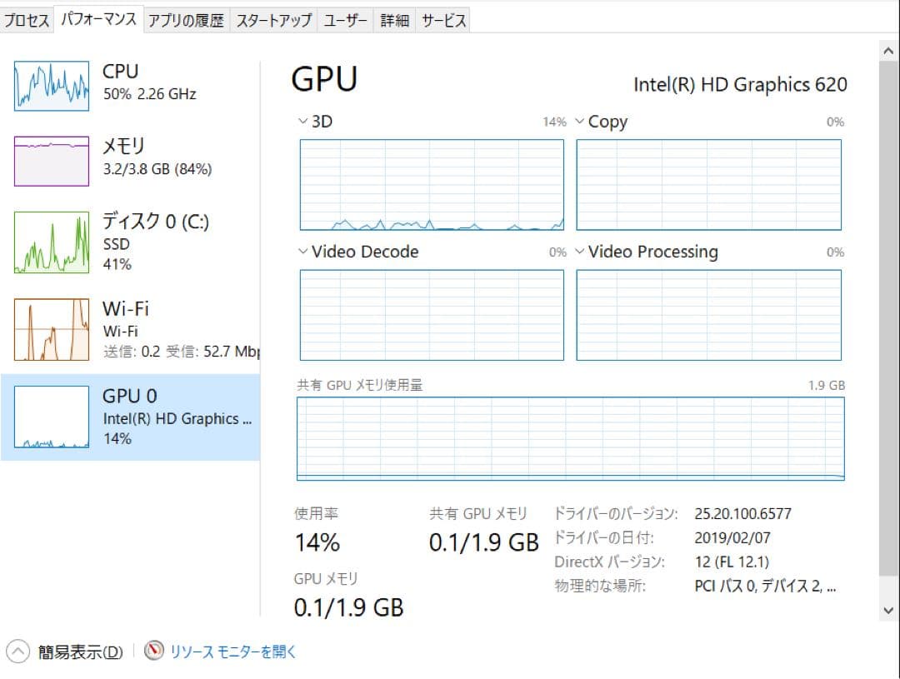Click the 共有 GPU メモリ使用量 graph
Screen dimensions: 900x679
tap(569, 437)
